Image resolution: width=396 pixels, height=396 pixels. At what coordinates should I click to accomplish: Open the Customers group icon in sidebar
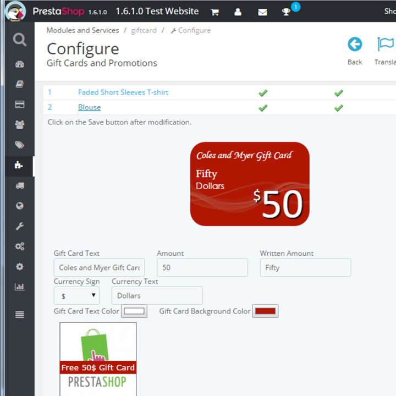pyautogui.click(x=20, y=124)
